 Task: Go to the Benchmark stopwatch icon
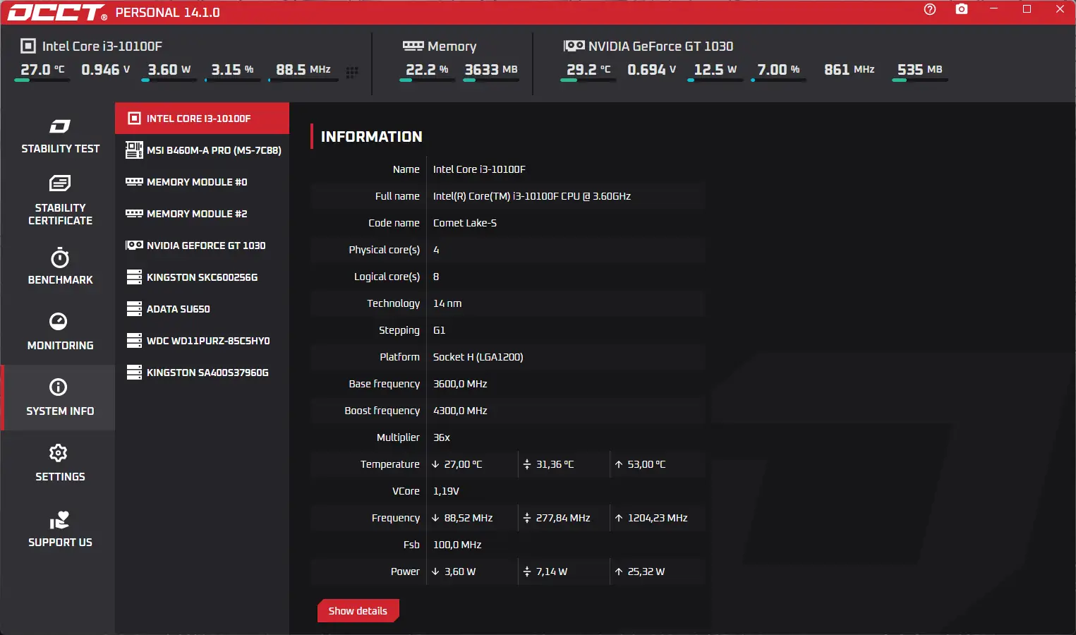click(60, 258)
